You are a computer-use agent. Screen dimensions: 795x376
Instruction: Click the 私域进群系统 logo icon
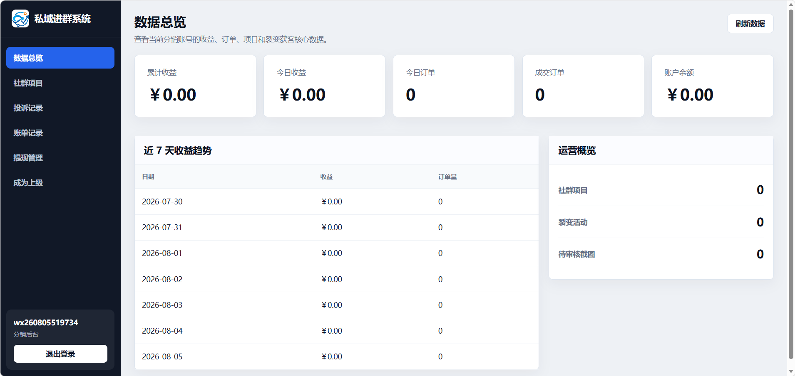pos(20,19)
